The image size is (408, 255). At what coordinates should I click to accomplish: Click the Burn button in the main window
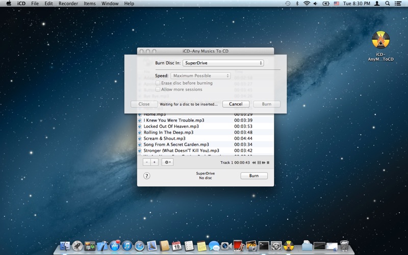pos(254,175)
